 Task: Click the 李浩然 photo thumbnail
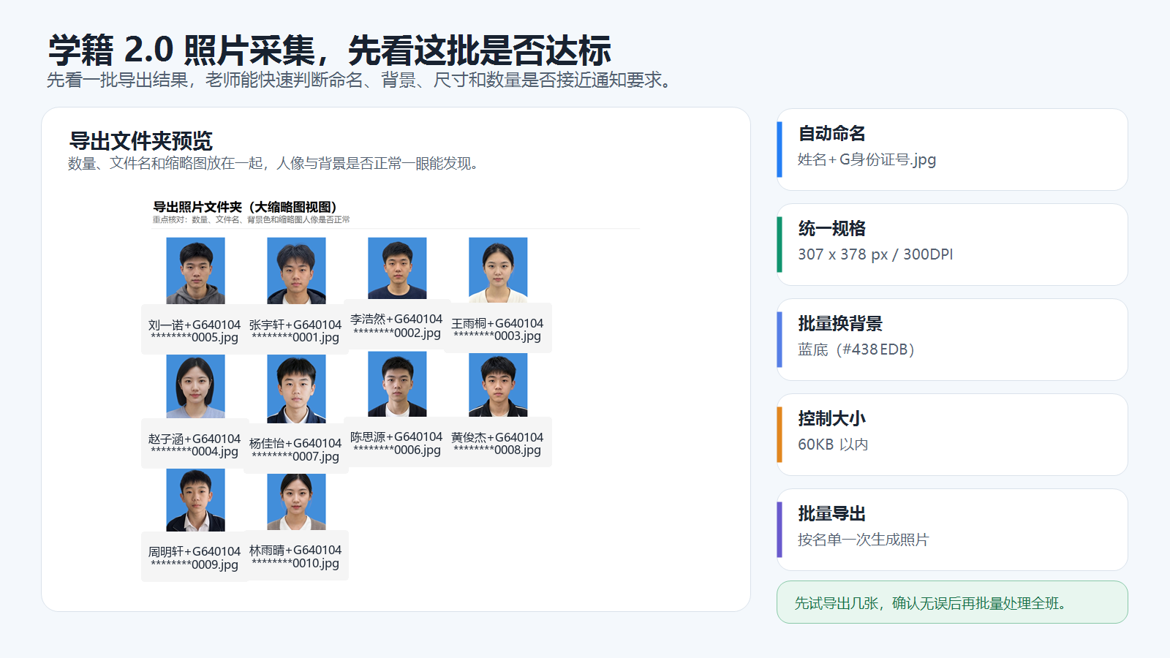[397, 268]
